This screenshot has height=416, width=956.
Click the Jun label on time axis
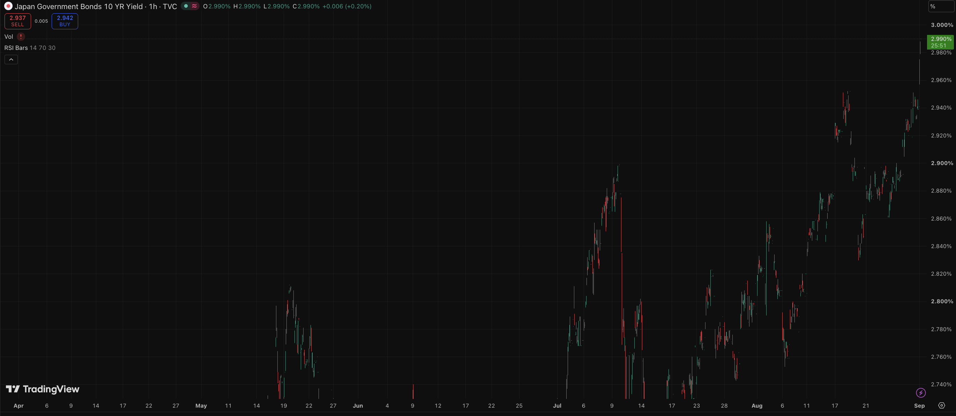[358, 406]
